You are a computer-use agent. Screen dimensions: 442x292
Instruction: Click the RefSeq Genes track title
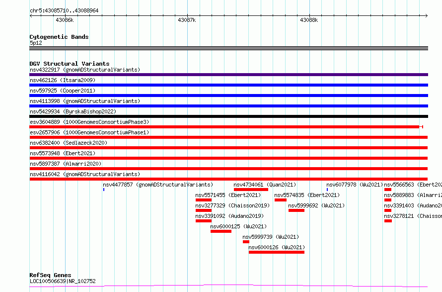point(50,275)
